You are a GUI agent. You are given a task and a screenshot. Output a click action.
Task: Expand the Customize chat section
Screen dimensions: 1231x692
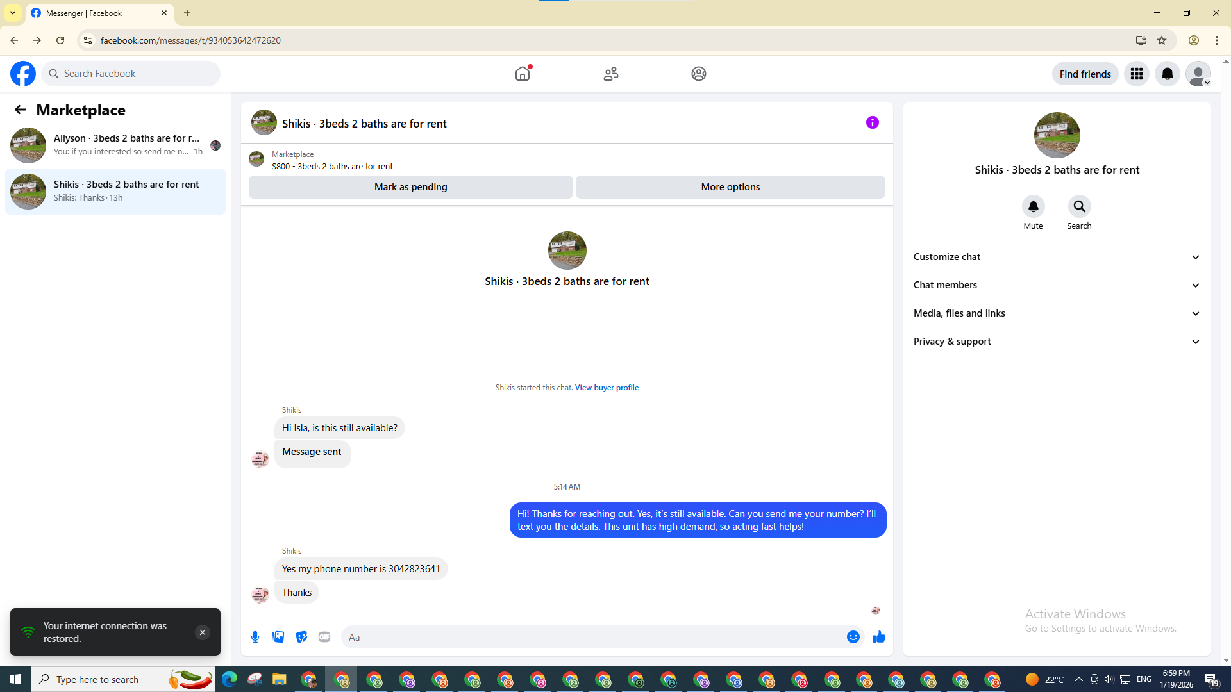(1057, 257)
